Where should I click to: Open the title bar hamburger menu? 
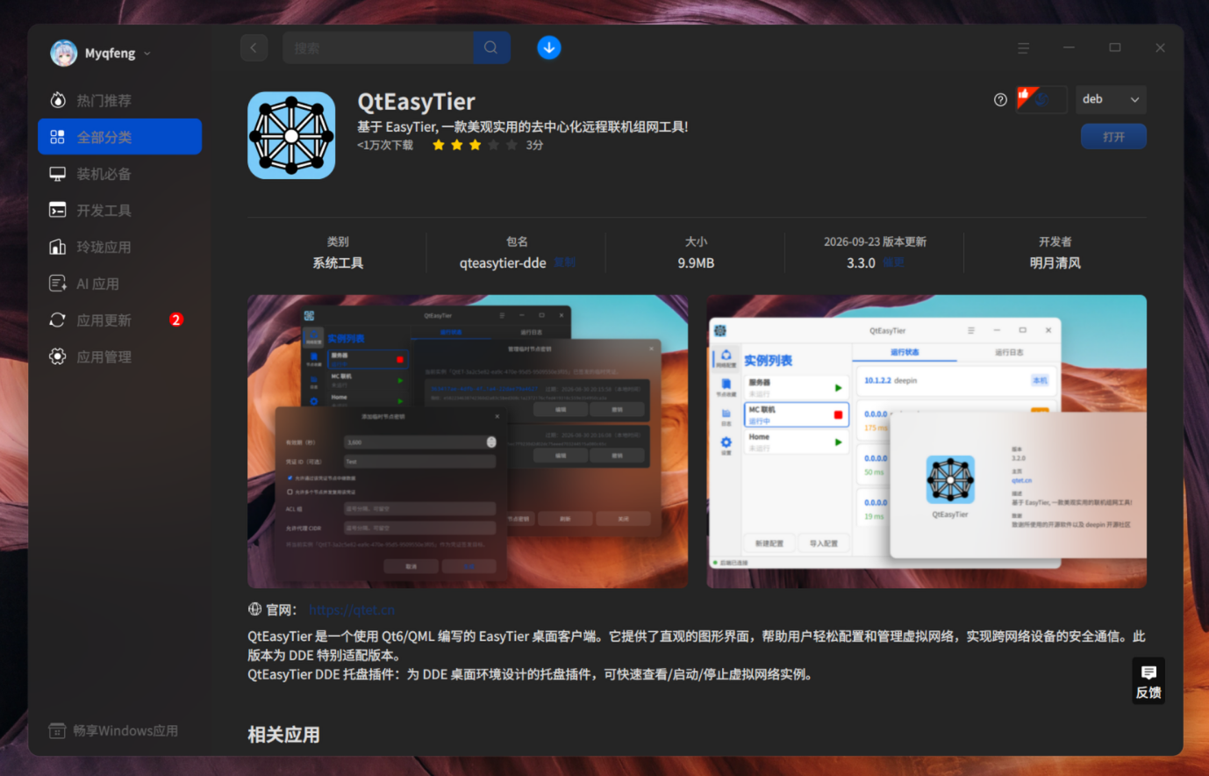click(1023, 48)
